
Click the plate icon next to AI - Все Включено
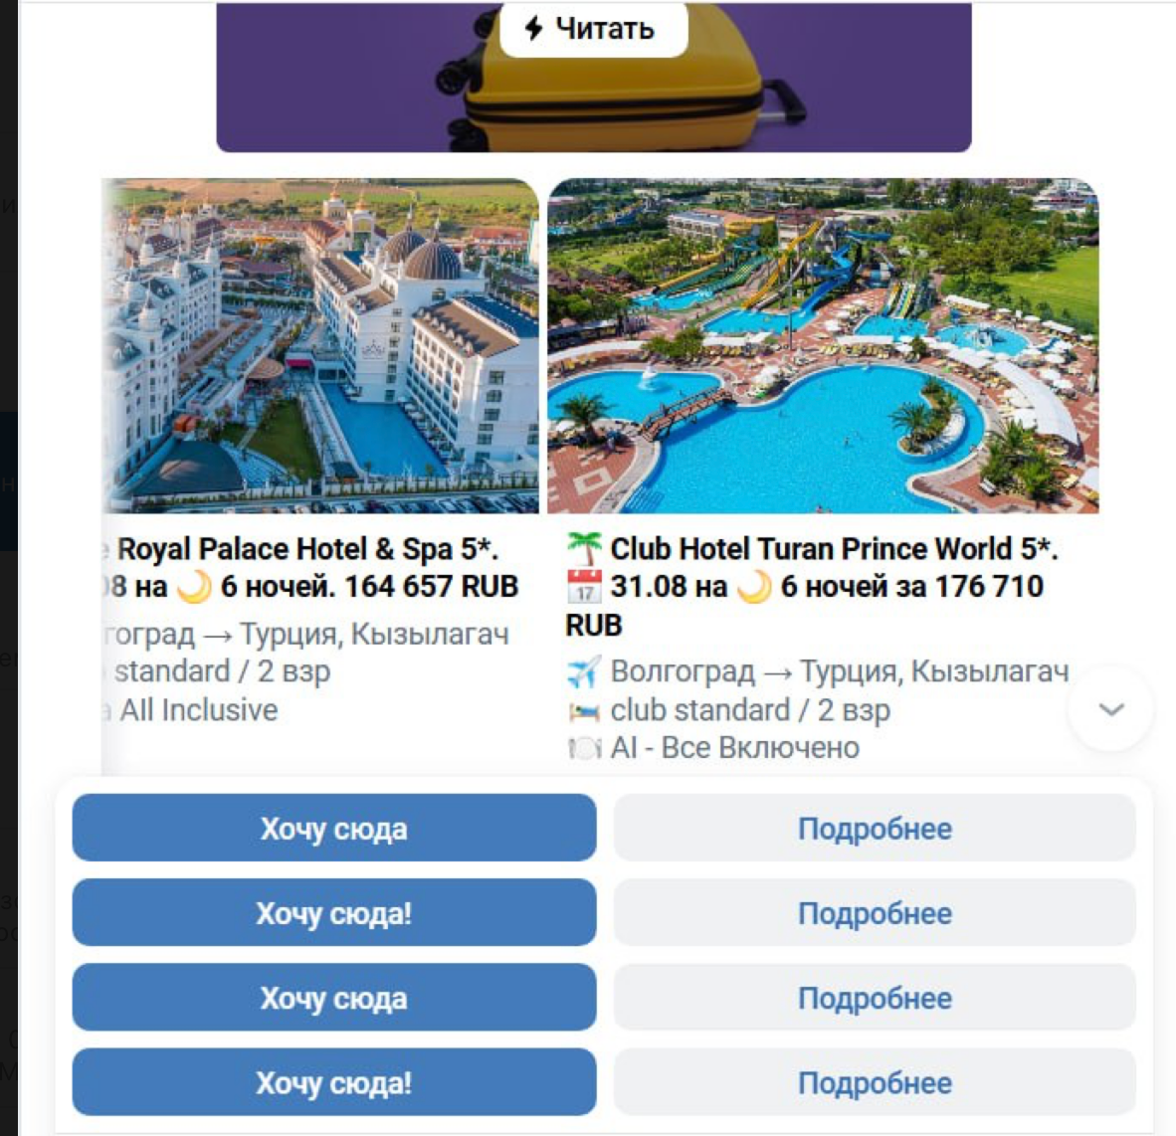pos(583,748)
